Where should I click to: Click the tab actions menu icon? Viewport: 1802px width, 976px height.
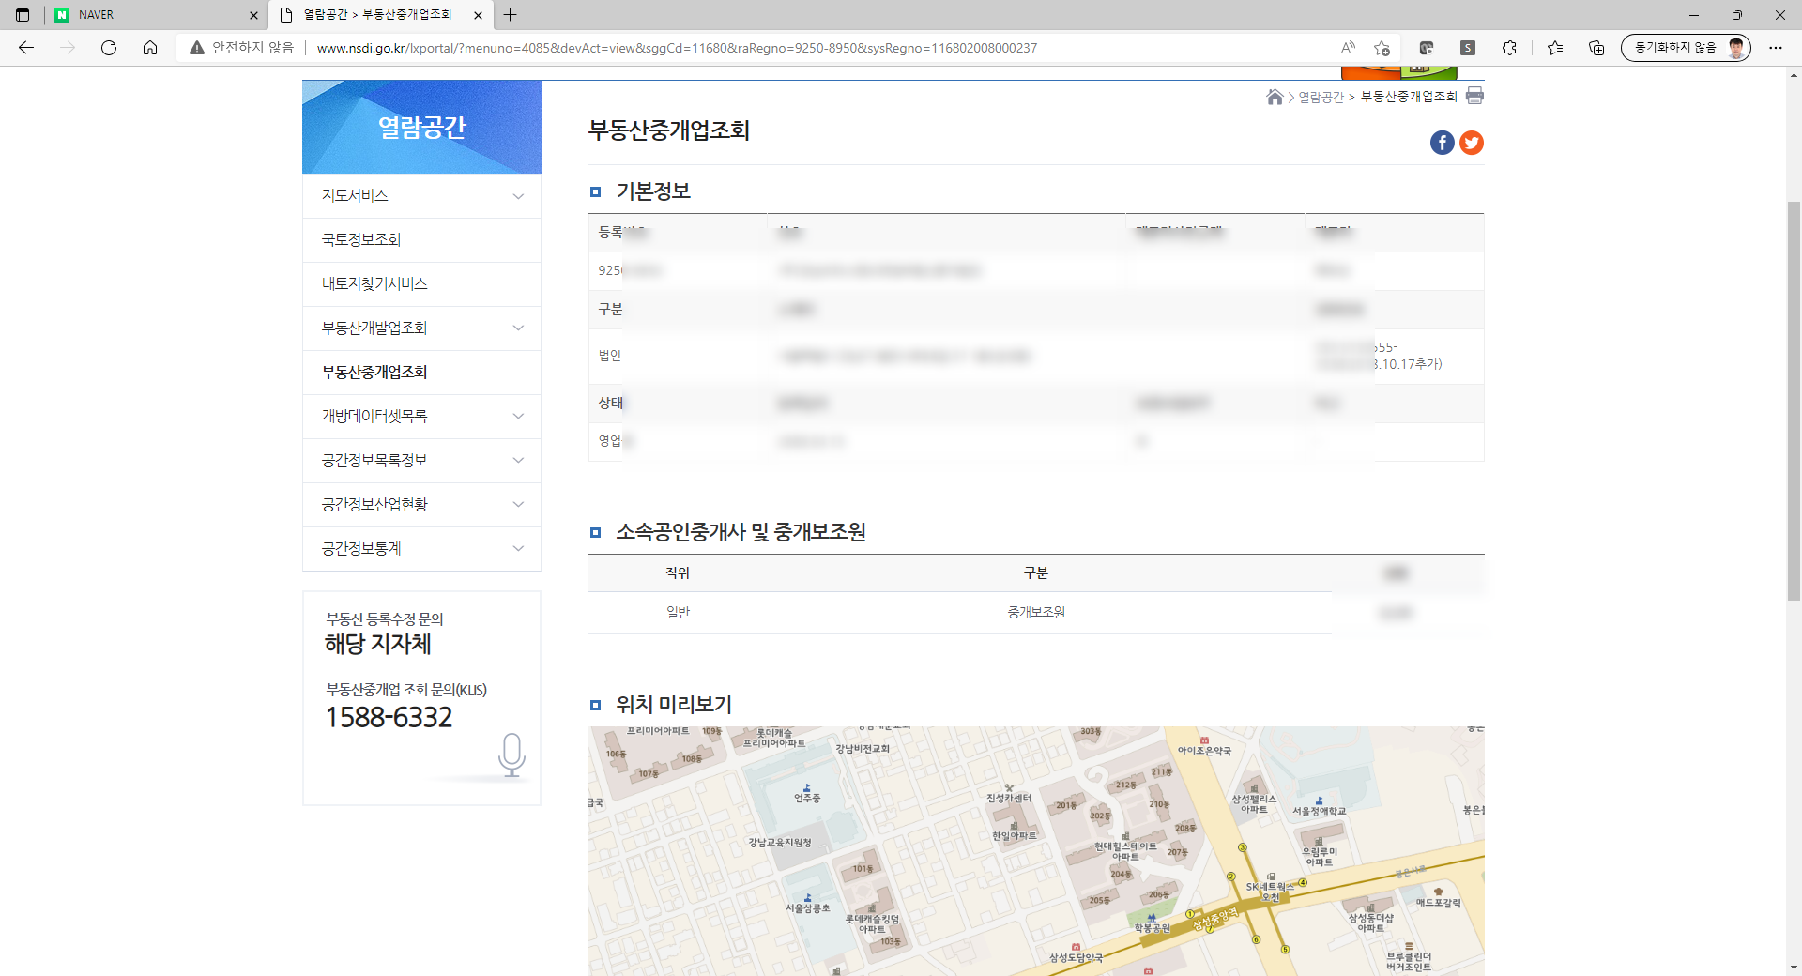point(23,15)
